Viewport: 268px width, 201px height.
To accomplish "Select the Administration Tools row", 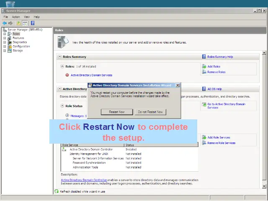I will [129, 167].
